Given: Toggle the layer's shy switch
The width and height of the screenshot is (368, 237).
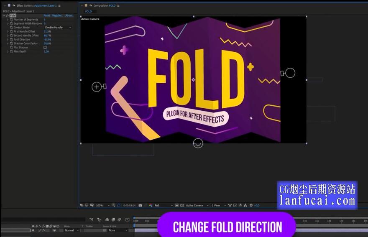Looking at the screenshot, I should pyautogui.click(x=33, y=230).
